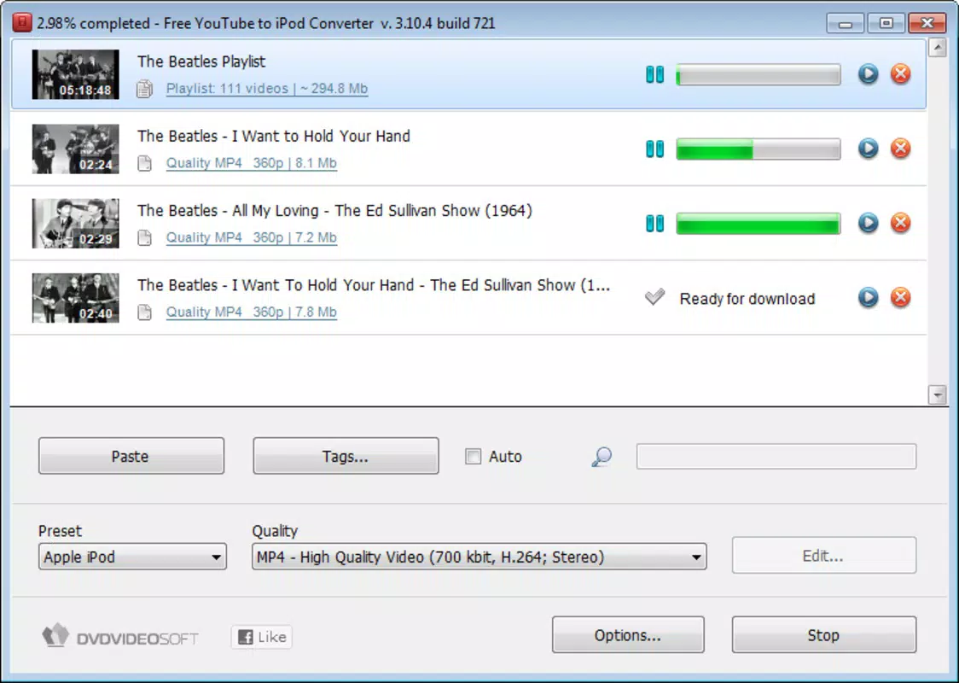
Task: Pause the 8.1 Mb I Want to Hold Your Hand download
Action: pos(654,149)
